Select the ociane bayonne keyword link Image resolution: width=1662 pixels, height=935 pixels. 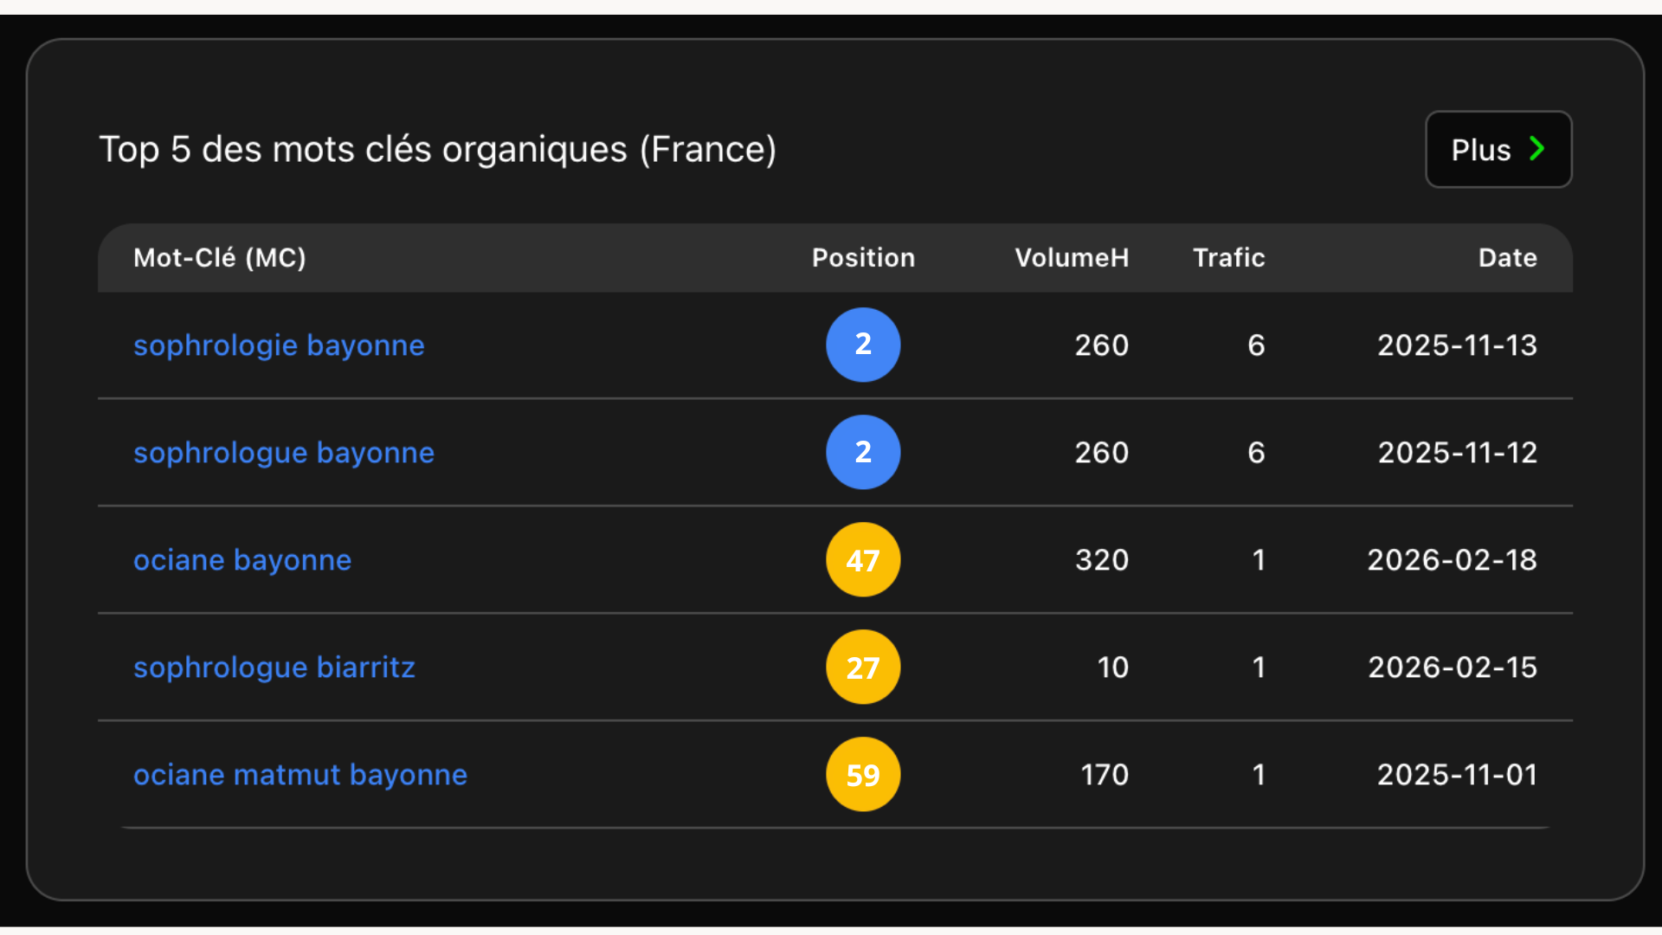point(242,560)
